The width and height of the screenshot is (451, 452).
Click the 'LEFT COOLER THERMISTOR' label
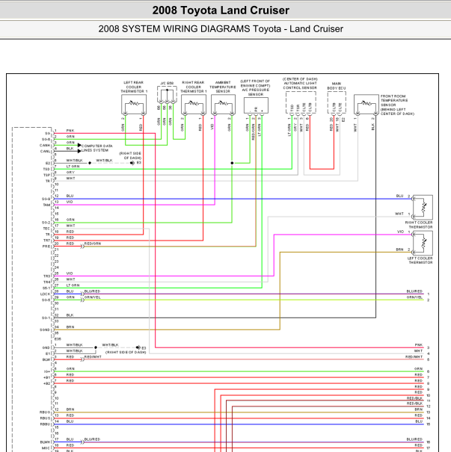(420, 260)
